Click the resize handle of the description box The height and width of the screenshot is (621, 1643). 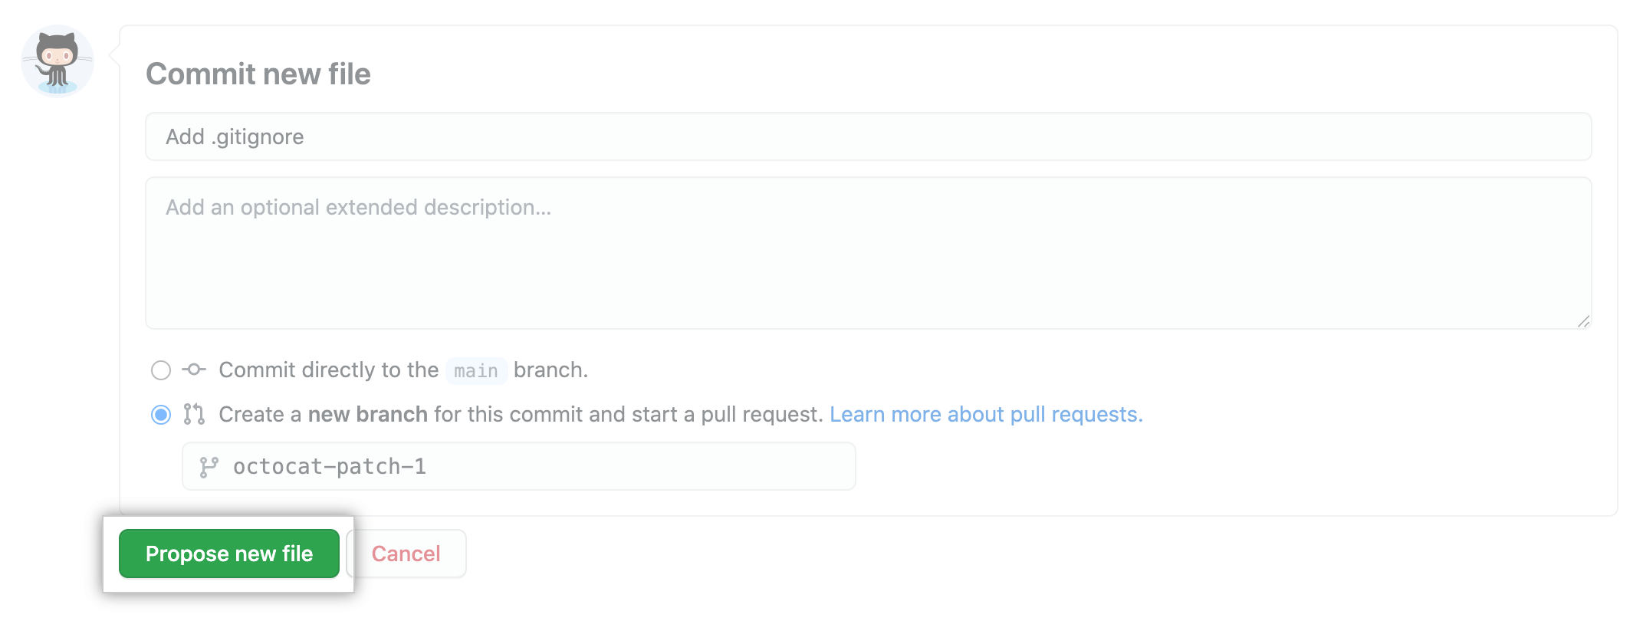tap(1583, 322)
